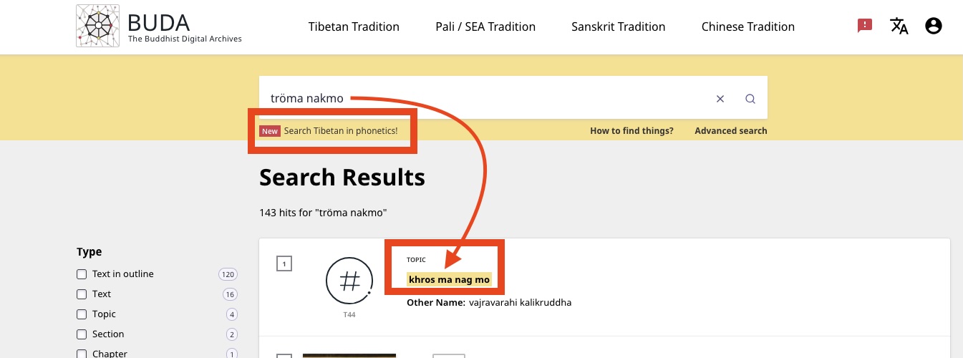Open the language translation icon
This screenshot has width=963, height=358.
[899, 26]
